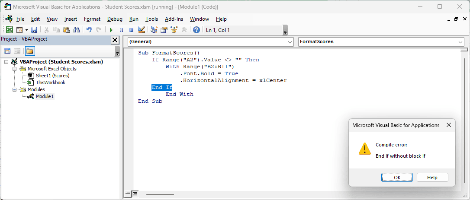Select Module1 in project tree
The height and width of the screenshot is (200, 470).
(45, 96)
